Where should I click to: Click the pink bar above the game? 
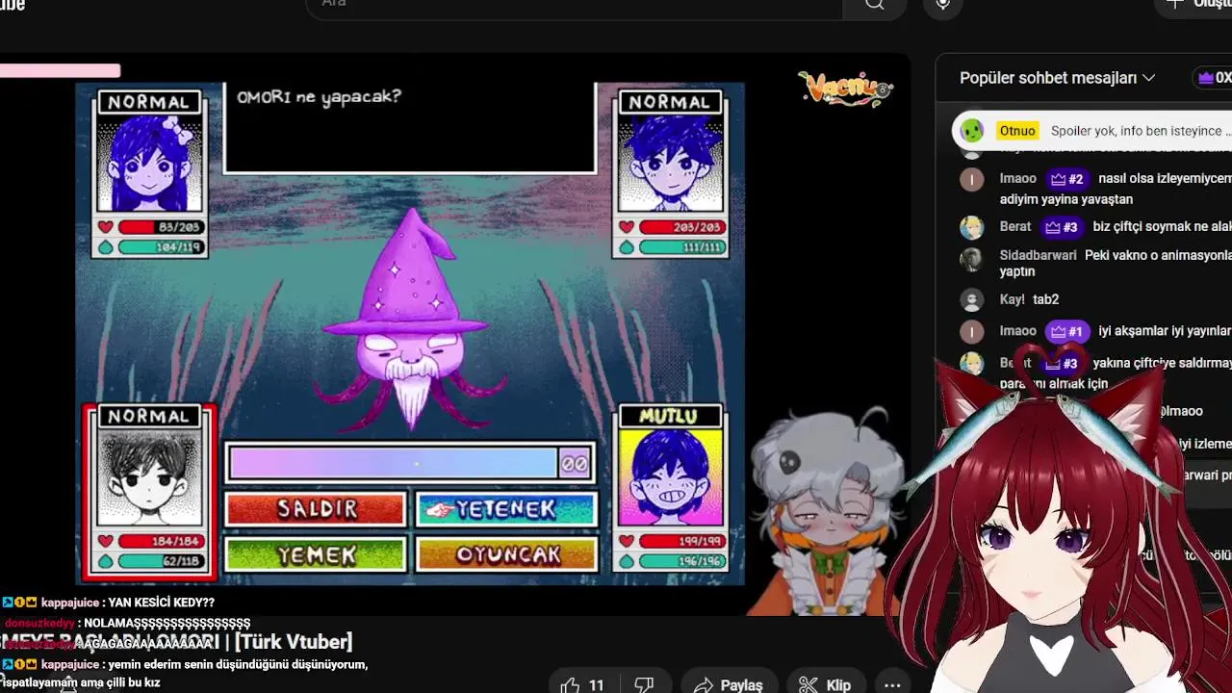coord(60,70)
